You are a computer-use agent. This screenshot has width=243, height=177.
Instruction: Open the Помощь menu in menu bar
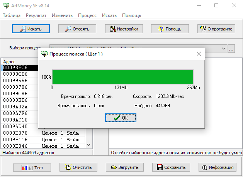(x=132, y=15)
